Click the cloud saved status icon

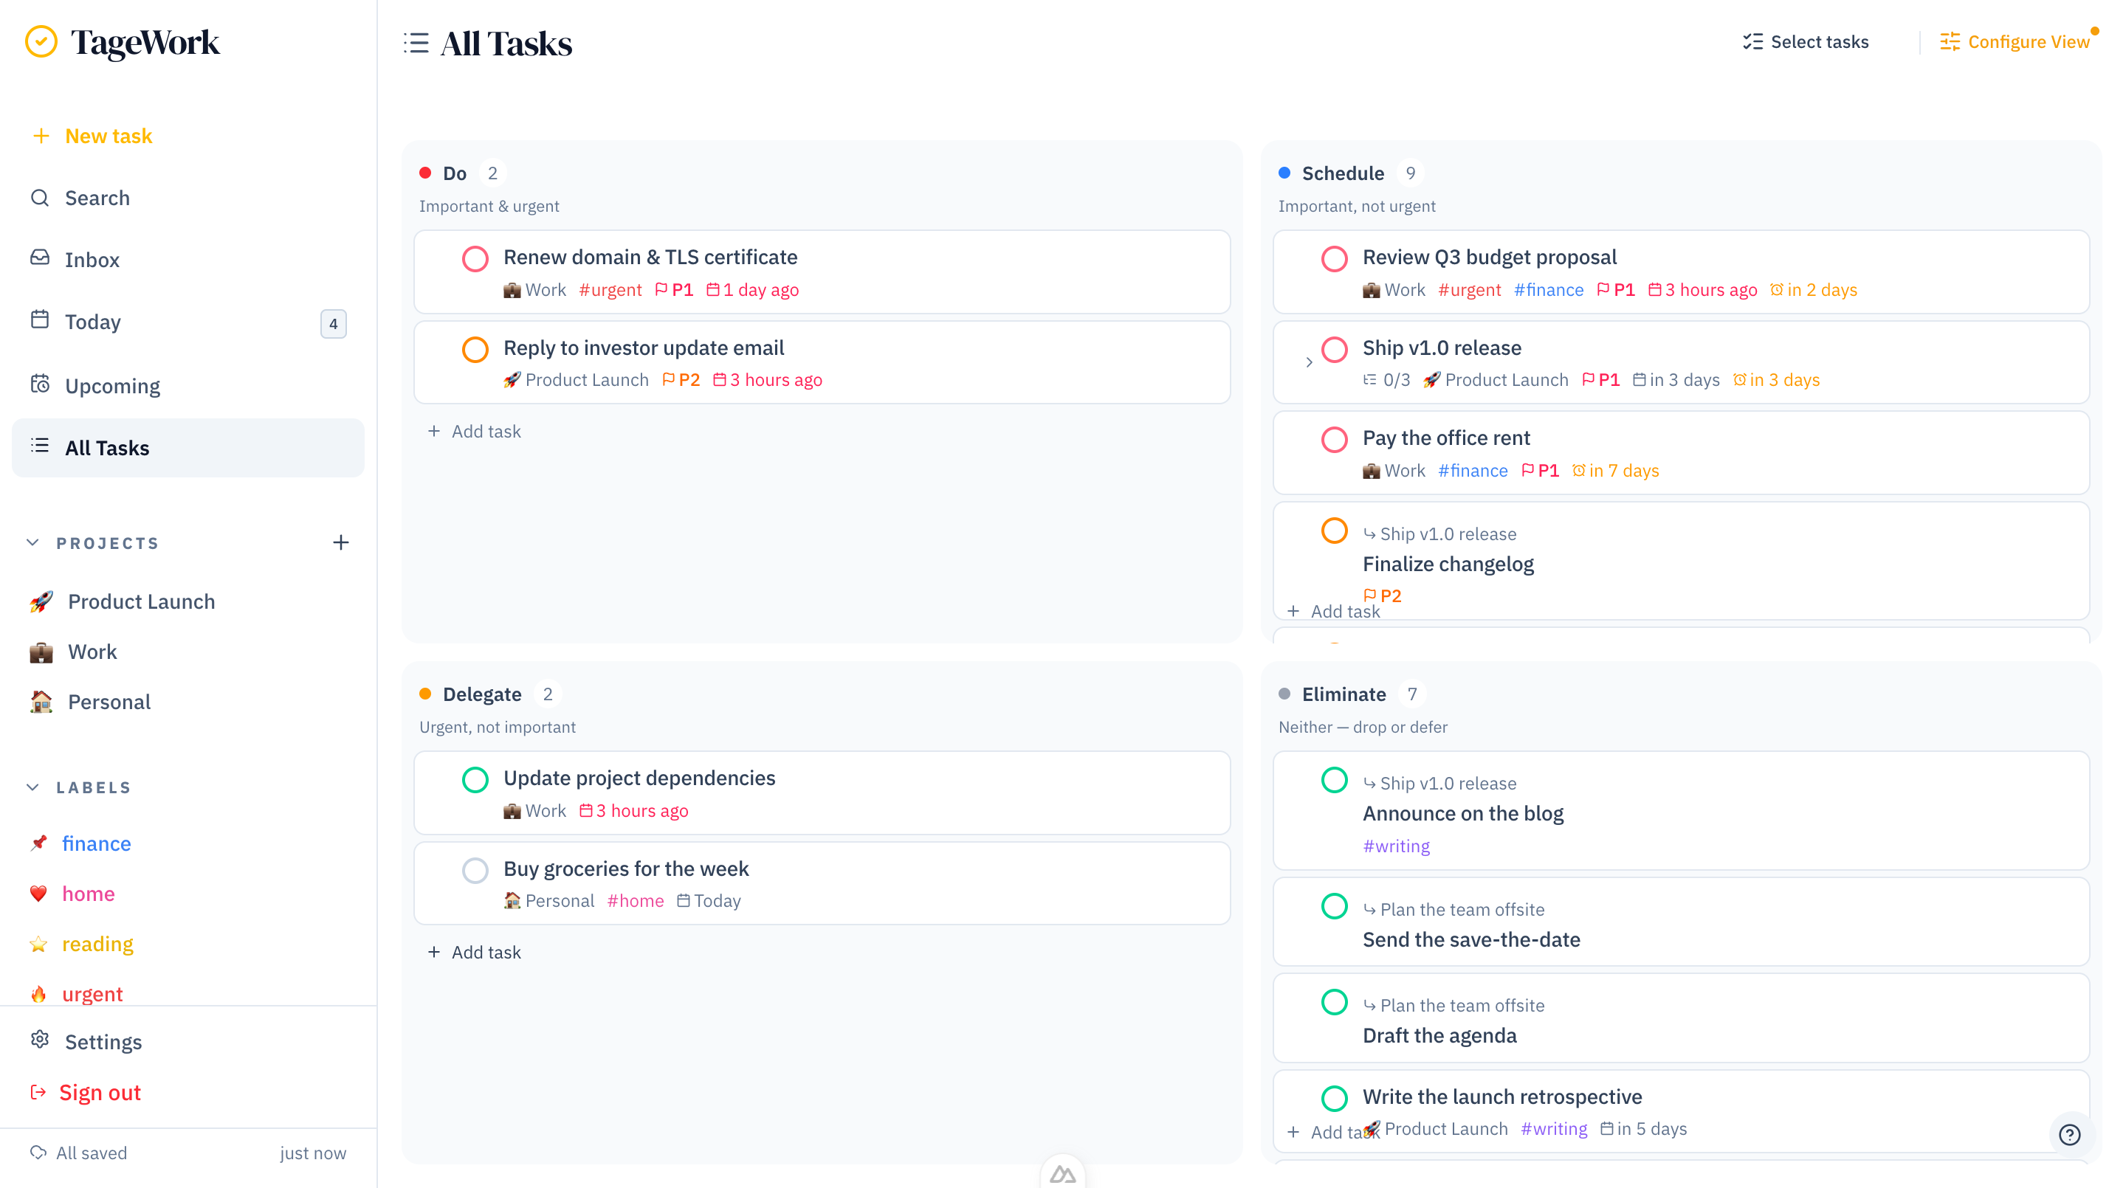pos(38,1153)
